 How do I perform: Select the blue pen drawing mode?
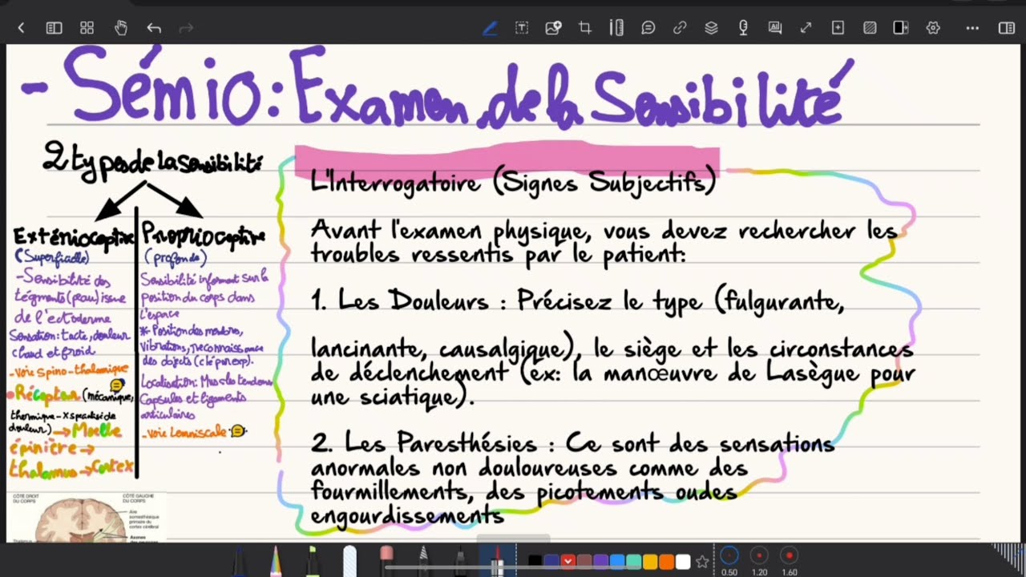coord(490,28)
